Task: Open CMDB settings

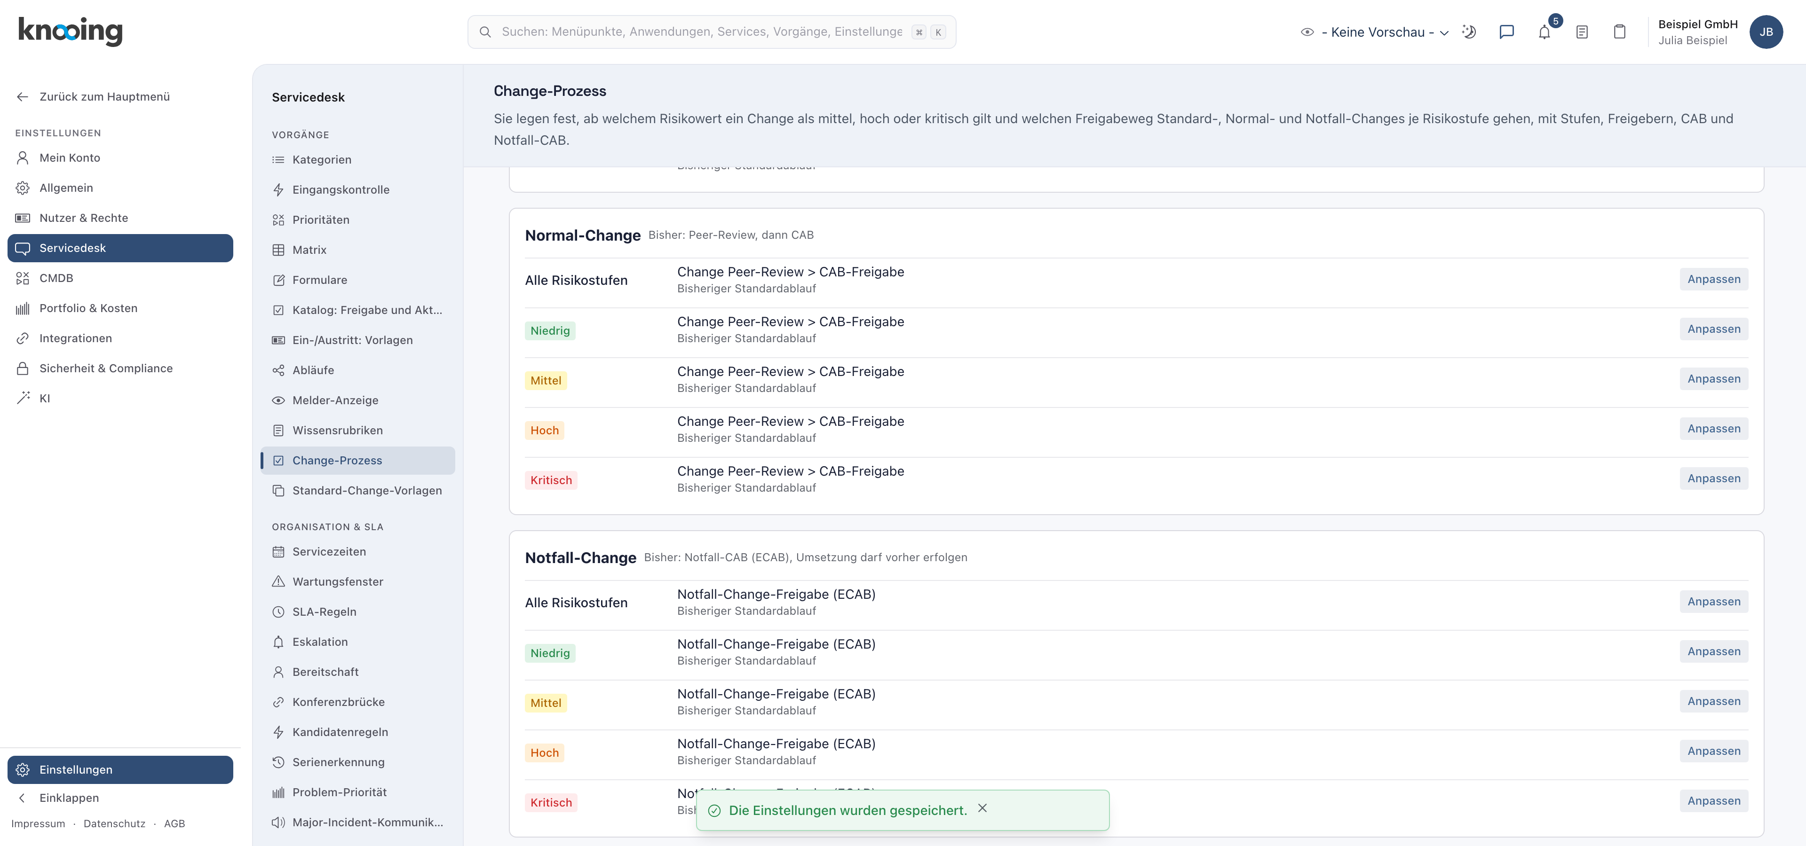Action: (120, 279)
